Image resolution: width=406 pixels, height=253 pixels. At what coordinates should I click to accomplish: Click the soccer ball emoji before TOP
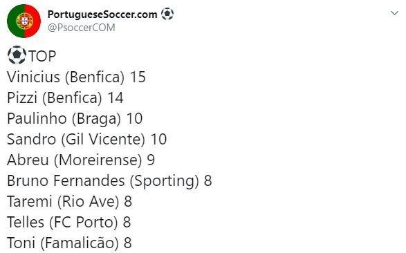coord(17,55)
